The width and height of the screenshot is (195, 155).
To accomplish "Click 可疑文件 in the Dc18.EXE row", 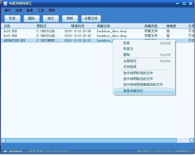I will coord(151,31).
